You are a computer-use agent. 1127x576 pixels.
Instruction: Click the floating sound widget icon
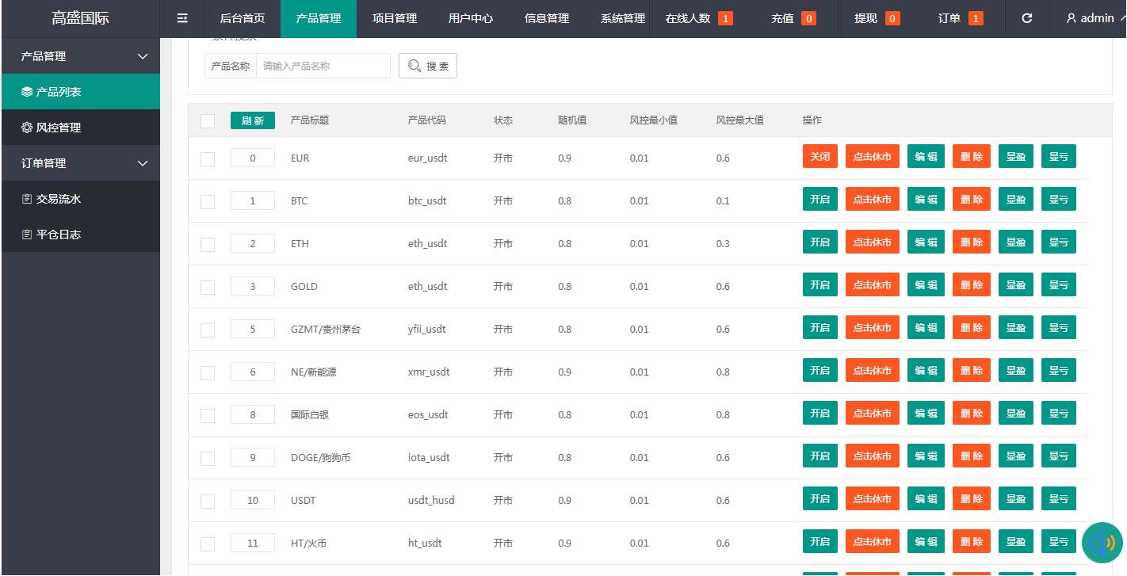pyautogui.click(x=1102, y=543)
